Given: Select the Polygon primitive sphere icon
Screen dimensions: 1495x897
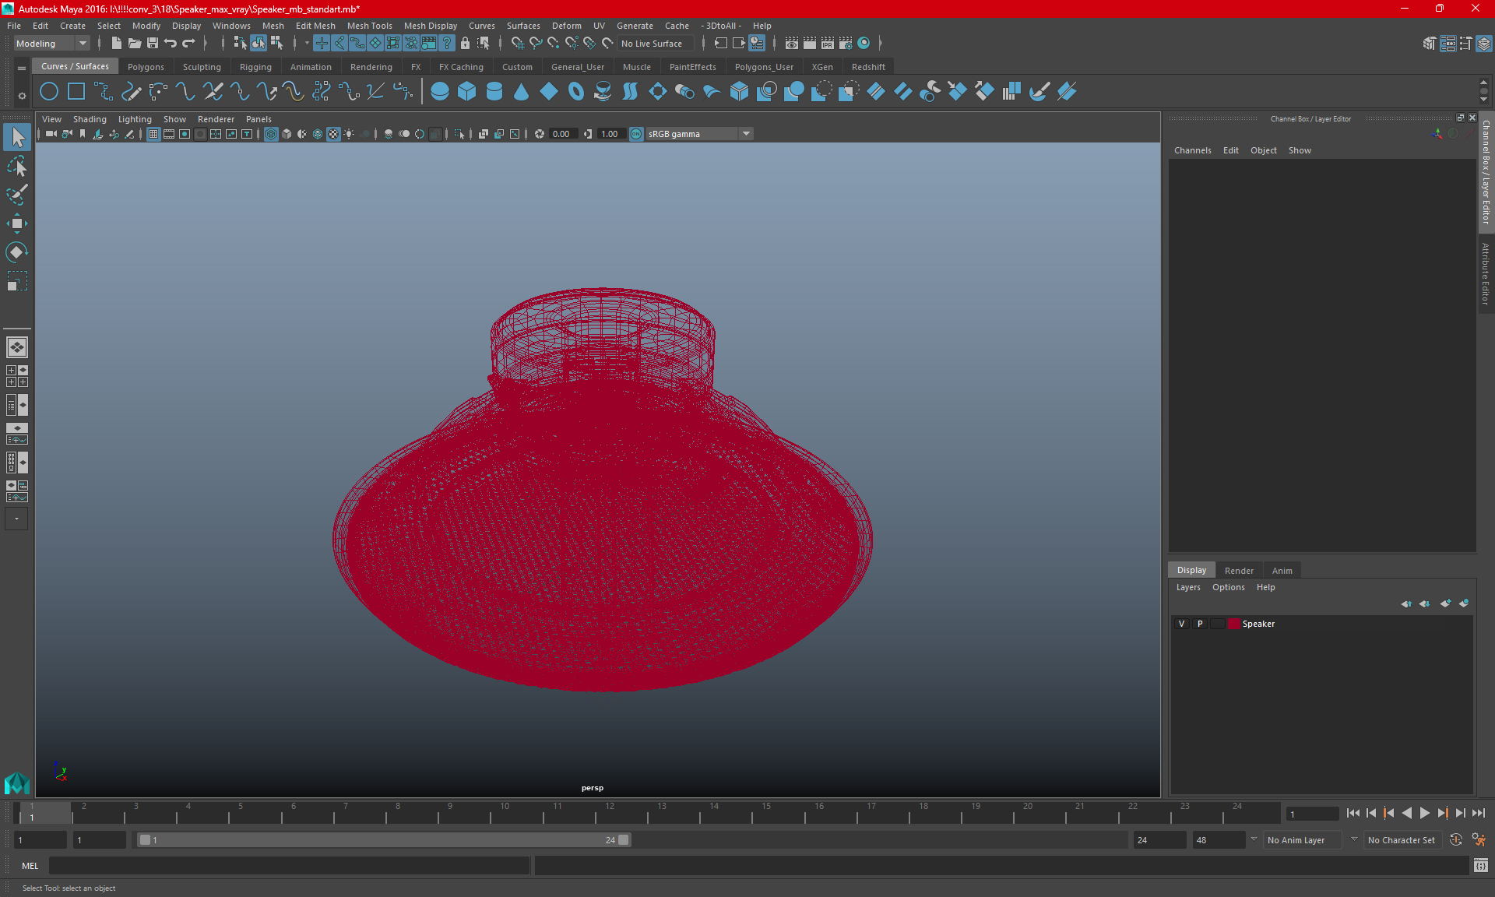Looking at the screenshot, I should click(x=439, y=91).
